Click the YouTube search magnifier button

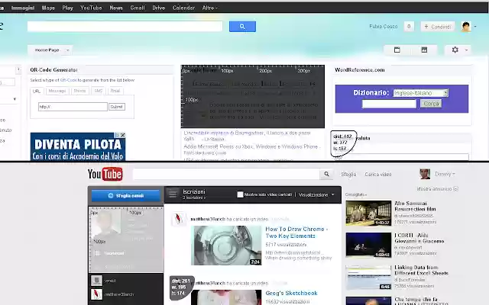326,174
